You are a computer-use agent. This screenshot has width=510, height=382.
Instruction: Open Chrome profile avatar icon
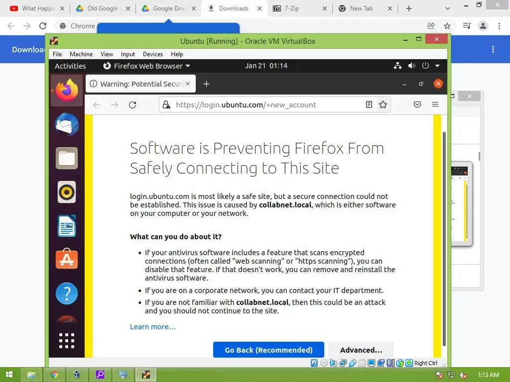(x=483, y=26)
